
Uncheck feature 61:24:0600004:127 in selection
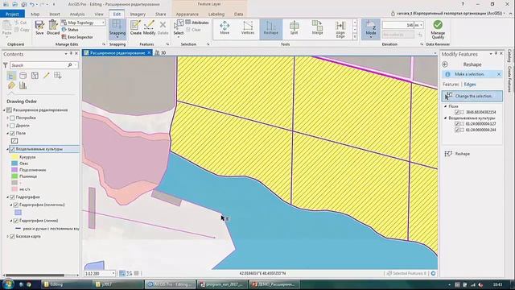(457, 124)
